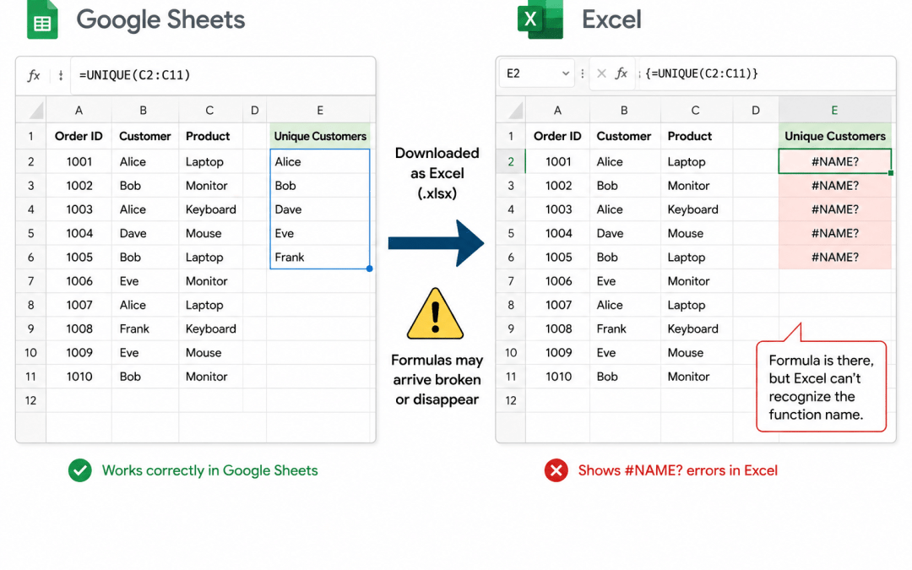
Task: Click #NAME? error in Excel row 4
Action: (x=834, y=209)
